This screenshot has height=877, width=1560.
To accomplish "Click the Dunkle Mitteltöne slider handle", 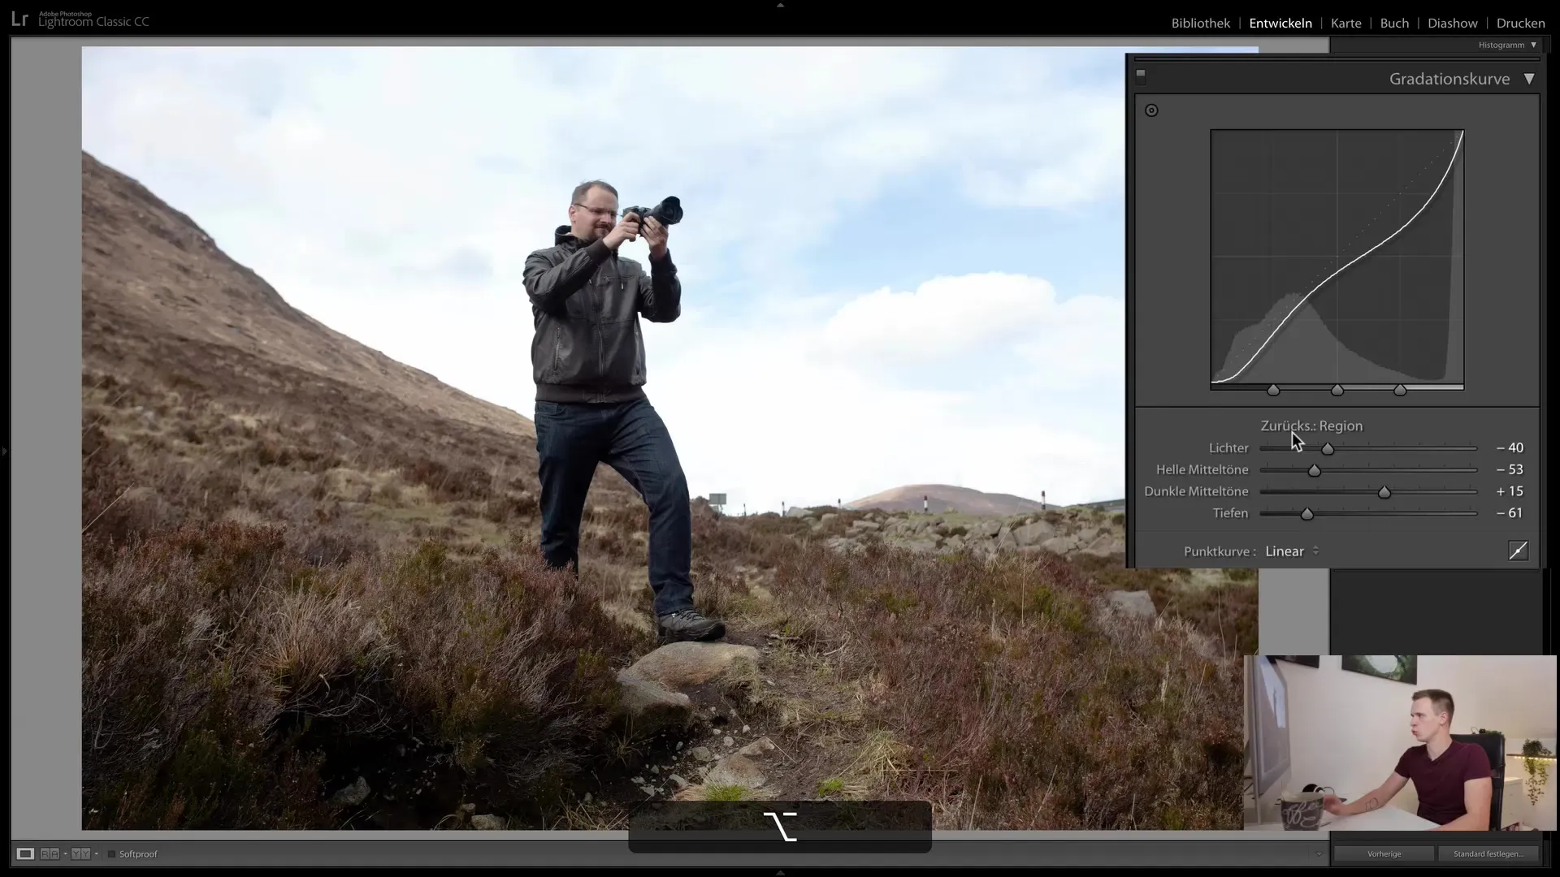I will click(x=1384, y=492).
